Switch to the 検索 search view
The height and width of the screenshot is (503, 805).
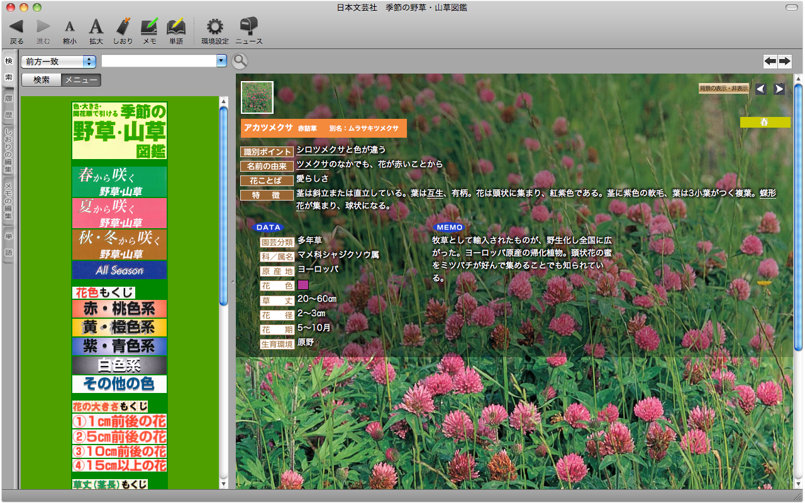tap(42, 80)
